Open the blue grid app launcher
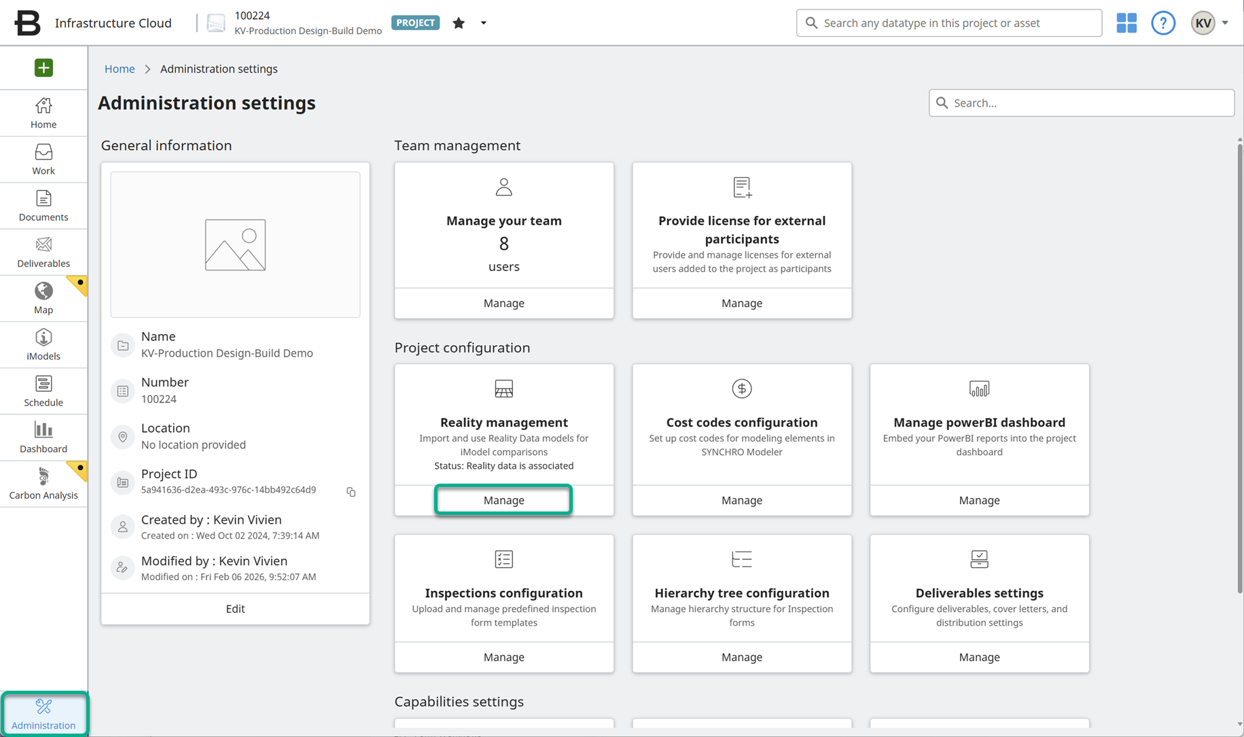The image size is (1244, 737). (1126, 23)
